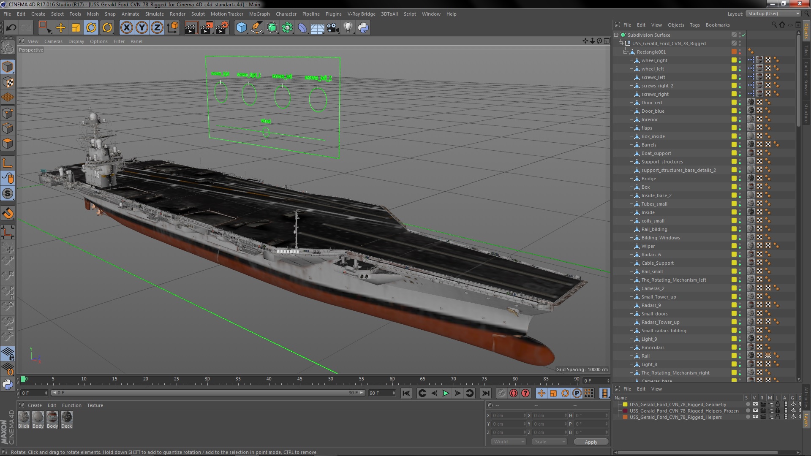Screen dimensions: 811x456
Task: Select the Move tool
Action: pyautogui.click(x=61, y=28)
